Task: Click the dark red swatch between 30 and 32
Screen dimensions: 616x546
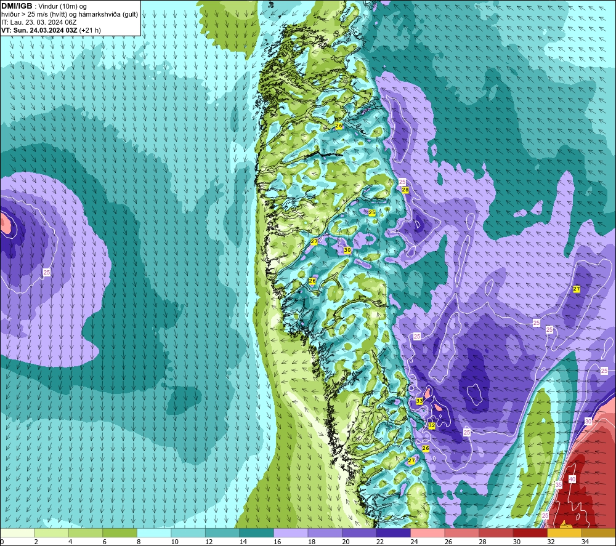Action: pos(530,532)
